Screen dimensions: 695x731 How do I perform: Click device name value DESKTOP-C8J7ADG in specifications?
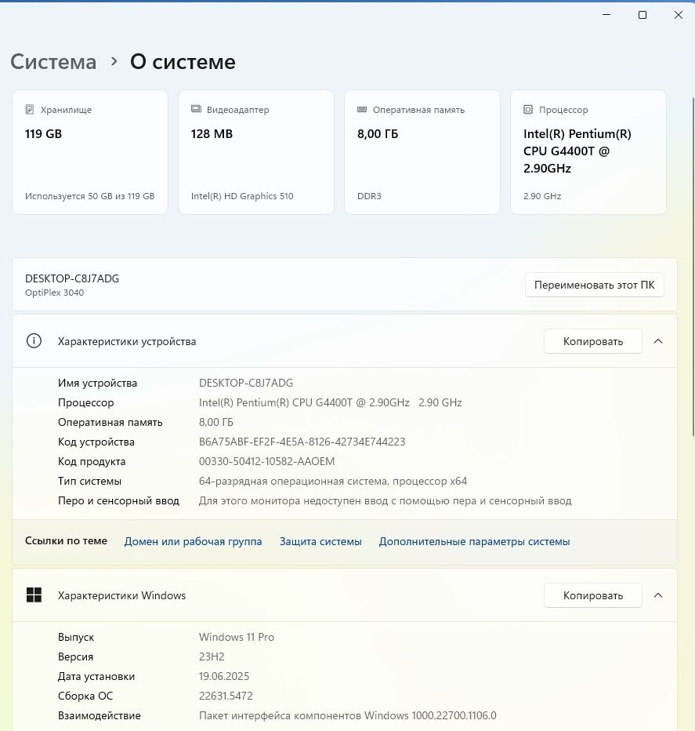[246, 383]
